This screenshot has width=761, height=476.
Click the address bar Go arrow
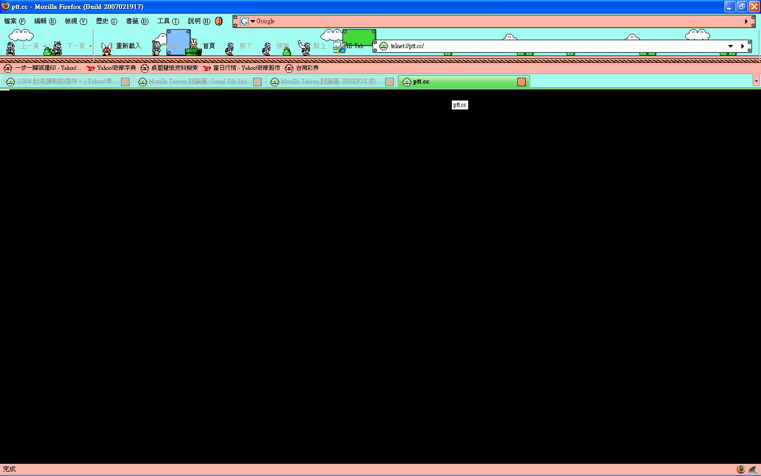743,46
